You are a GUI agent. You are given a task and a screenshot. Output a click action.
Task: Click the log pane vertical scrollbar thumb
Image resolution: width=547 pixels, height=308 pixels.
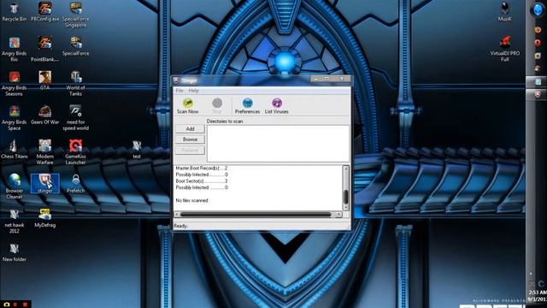tap(345, 197)
